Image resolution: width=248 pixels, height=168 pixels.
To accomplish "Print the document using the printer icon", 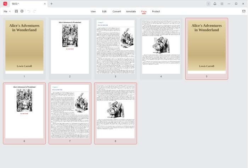I will [22, 11].
